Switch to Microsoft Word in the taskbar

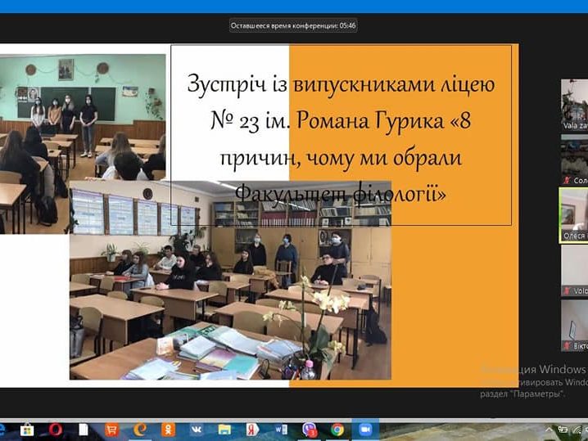click(x=282, y=430)
